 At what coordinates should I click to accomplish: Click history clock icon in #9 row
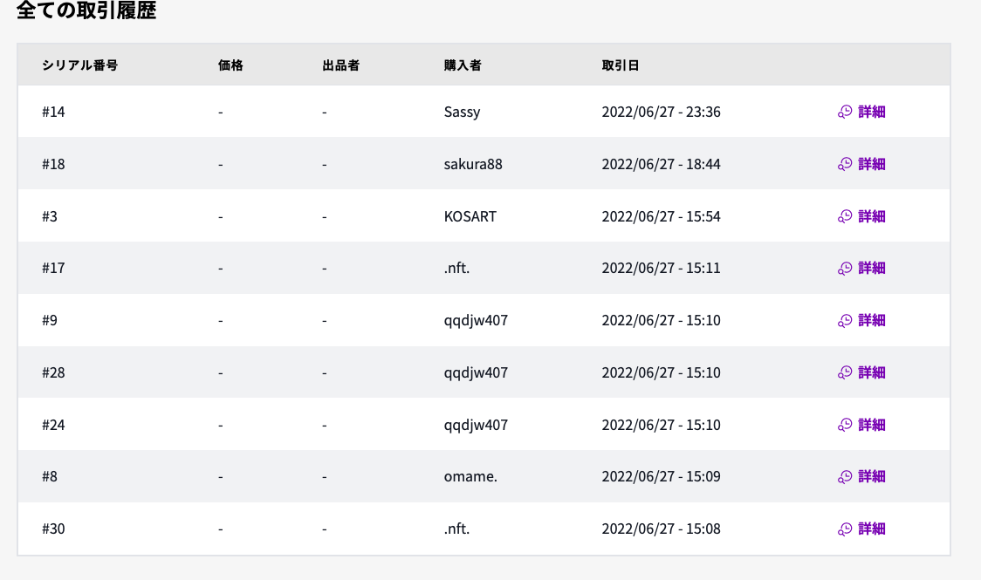(x=845, y=321)
